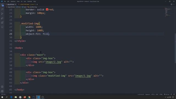
Task: Click the modified-img breadcrumb segment
Action: [32, 7]
